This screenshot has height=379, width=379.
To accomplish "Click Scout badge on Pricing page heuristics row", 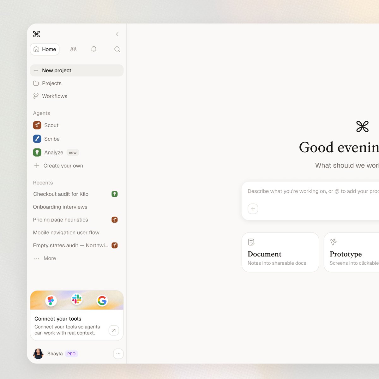I will 115,220.
